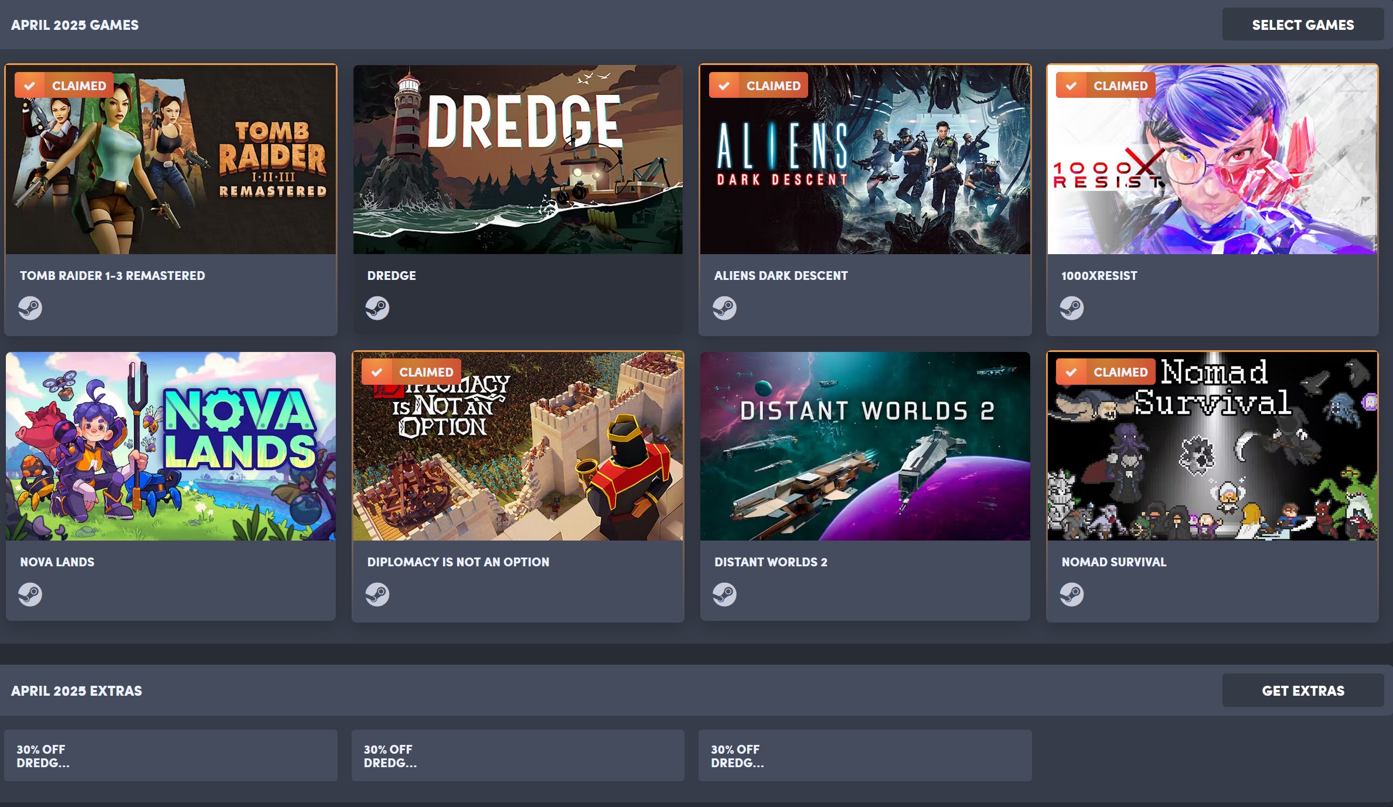Open the Tomb Raider Remastered cover image
Viewport: 1393px width, 807px height.
[x=171, y=159]
